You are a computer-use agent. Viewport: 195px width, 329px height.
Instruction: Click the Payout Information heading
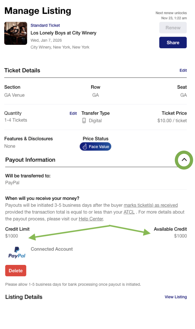tap(30, 160)
